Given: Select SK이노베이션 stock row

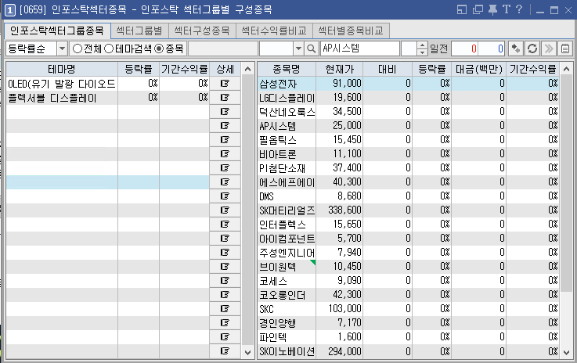Looking at the screenshot, I should [409, 351].
